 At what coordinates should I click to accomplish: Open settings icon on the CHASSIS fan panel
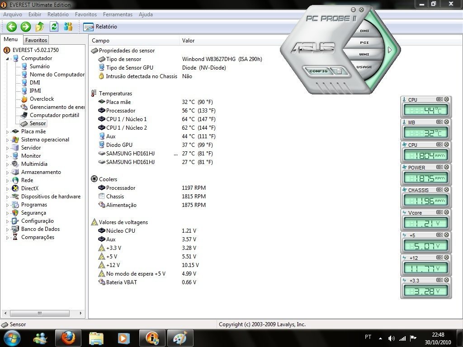click(x=439, y=190)
